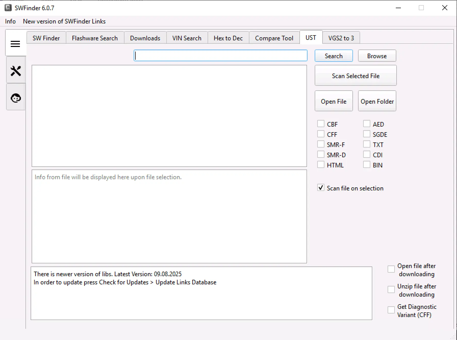
Task: Check the SGDE file type option
Action: point(367,134)
